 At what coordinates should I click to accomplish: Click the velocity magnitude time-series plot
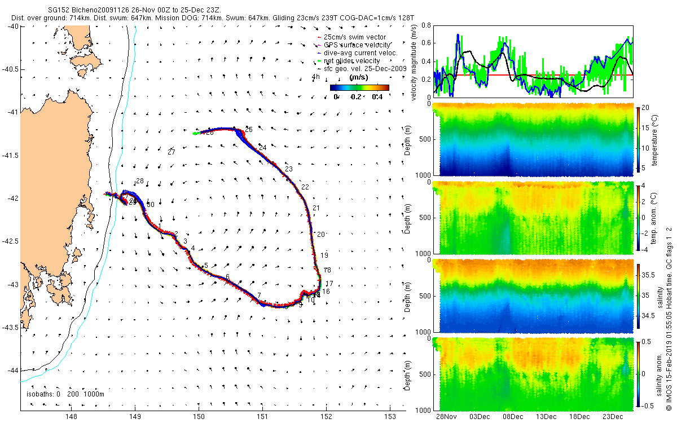pos(534,61)
